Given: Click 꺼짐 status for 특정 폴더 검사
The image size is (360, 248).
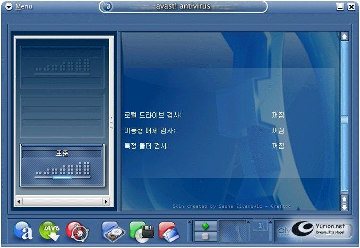Looking at the screenshot, I should [278, 146].
